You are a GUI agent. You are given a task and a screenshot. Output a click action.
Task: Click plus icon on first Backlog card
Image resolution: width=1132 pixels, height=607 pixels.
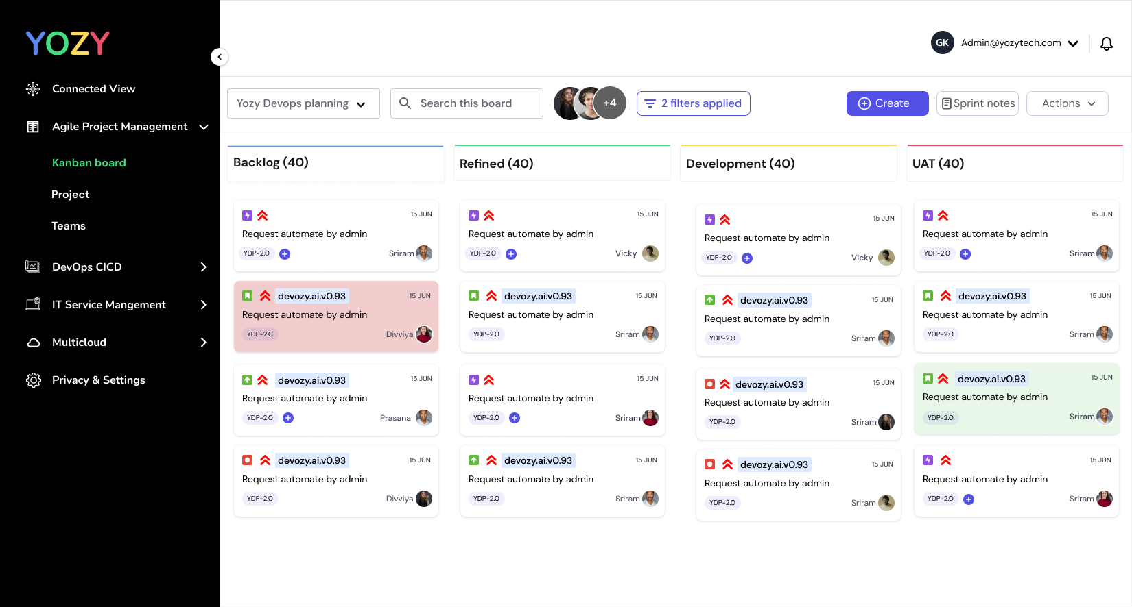pos(285,254)
